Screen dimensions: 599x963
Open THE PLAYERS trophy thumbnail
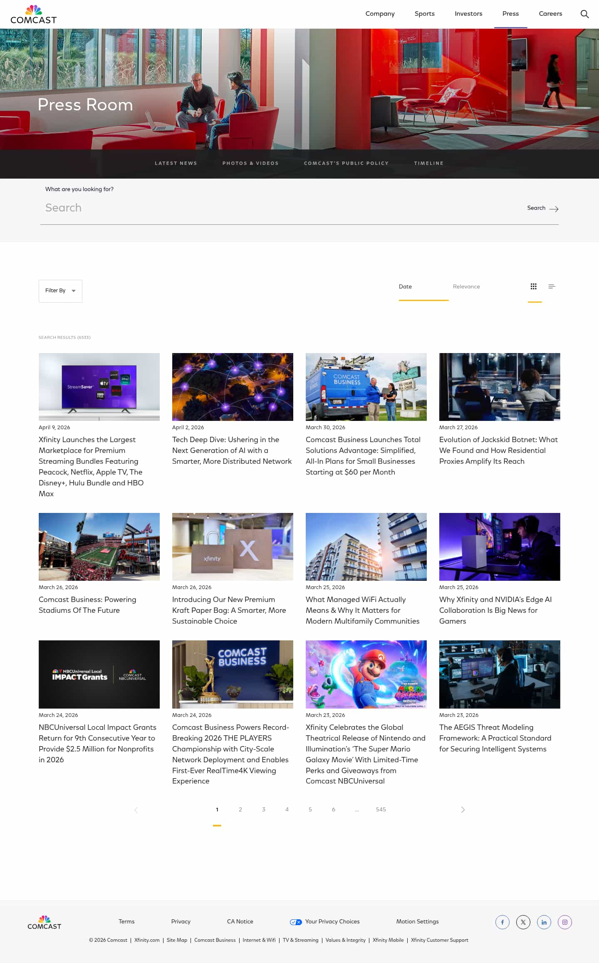click(233, 674)
